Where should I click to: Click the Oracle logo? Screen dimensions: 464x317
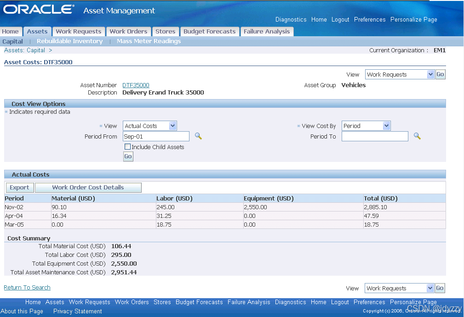(x=39, y=10)
